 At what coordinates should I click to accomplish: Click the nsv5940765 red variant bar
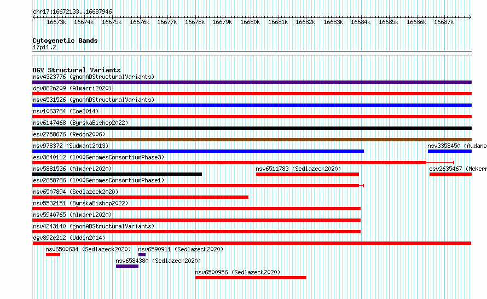pyautogui.click(x=196, y=220)
